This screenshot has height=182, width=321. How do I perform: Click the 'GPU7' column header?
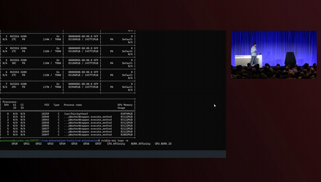tap(98, 144)
